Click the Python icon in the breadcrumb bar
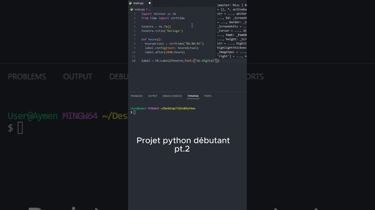The height and width of the screenshot is (210, 375). click(x=131, y=9)
